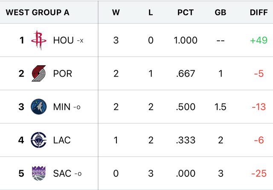Click the LA Clippers logo
This screenshot has height=190, width=273.
click(x=39, y=140)
